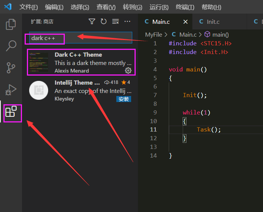Open the 帮助(H) menu
This screenshot has width=263, height=212.
211,7
